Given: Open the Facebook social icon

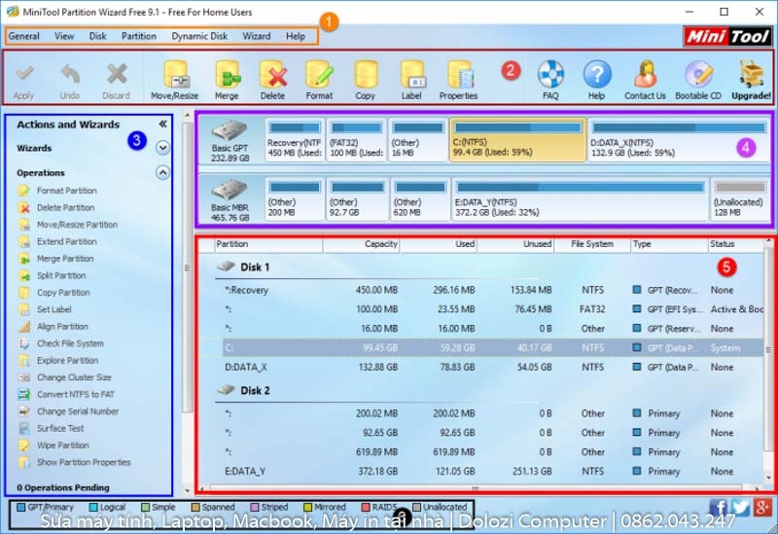Looking at the screenshot, I should tap(718, 508).
